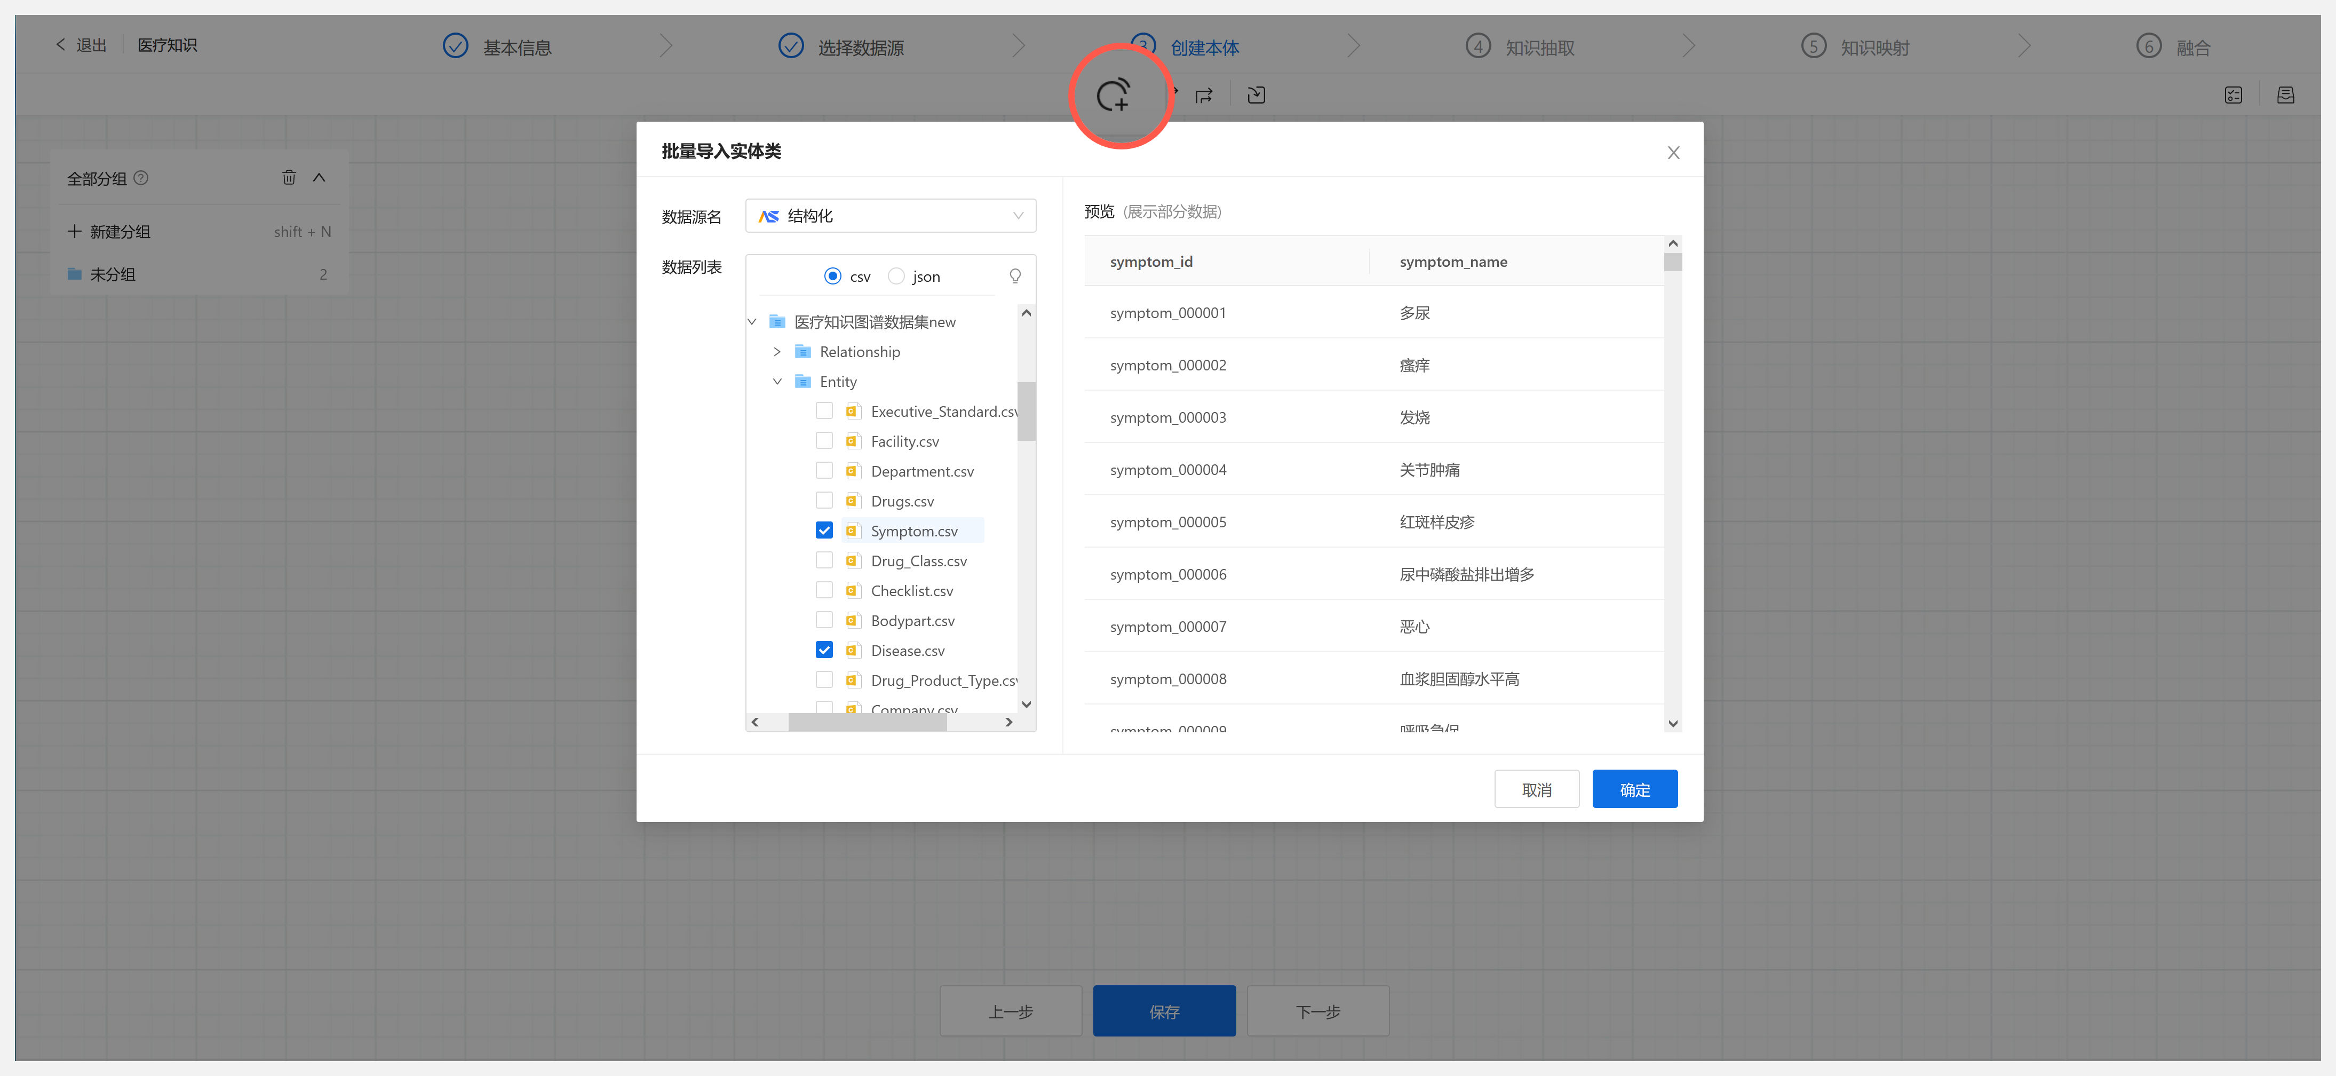Image resolution: width=2336 pixels, height=1076 pixels.
Task: Click the 医疗知识图谱数据集new folder icon
Action: (x=777, y=321)
